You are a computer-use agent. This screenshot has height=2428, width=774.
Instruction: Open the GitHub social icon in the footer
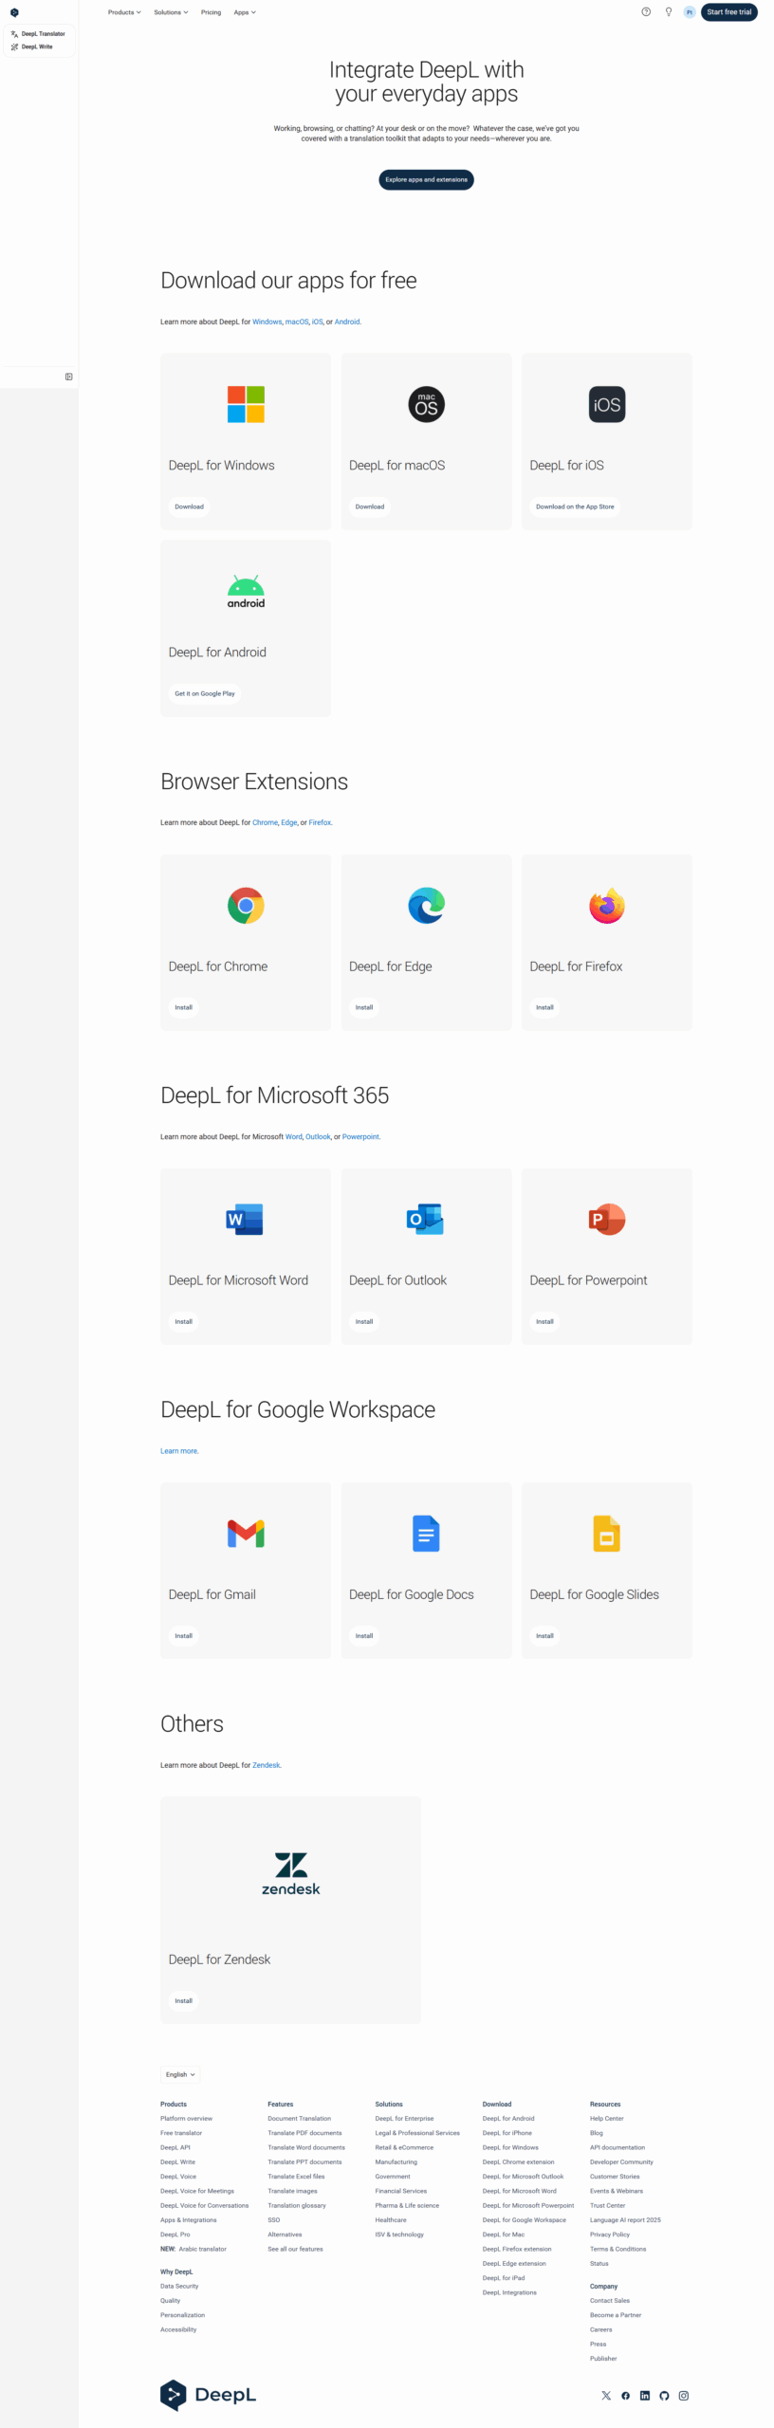click(664, 2395)
